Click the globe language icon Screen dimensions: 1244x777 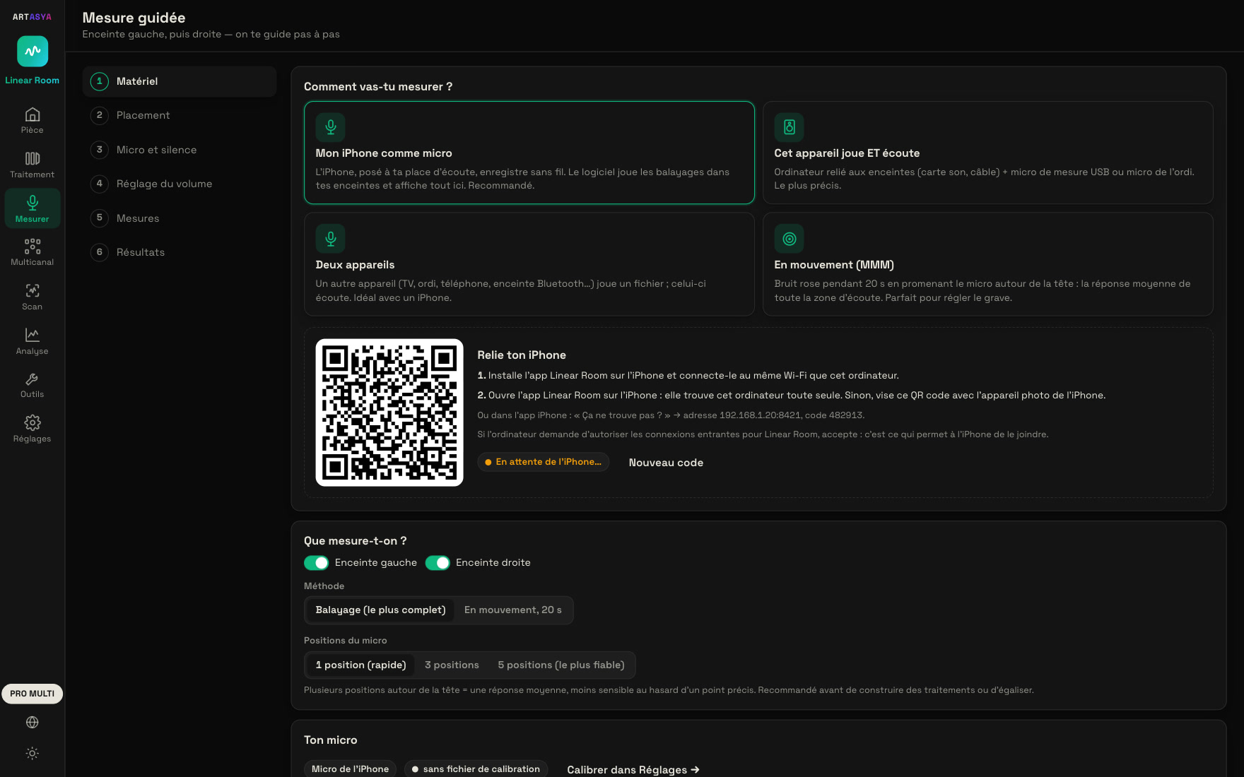click(33, 722)
